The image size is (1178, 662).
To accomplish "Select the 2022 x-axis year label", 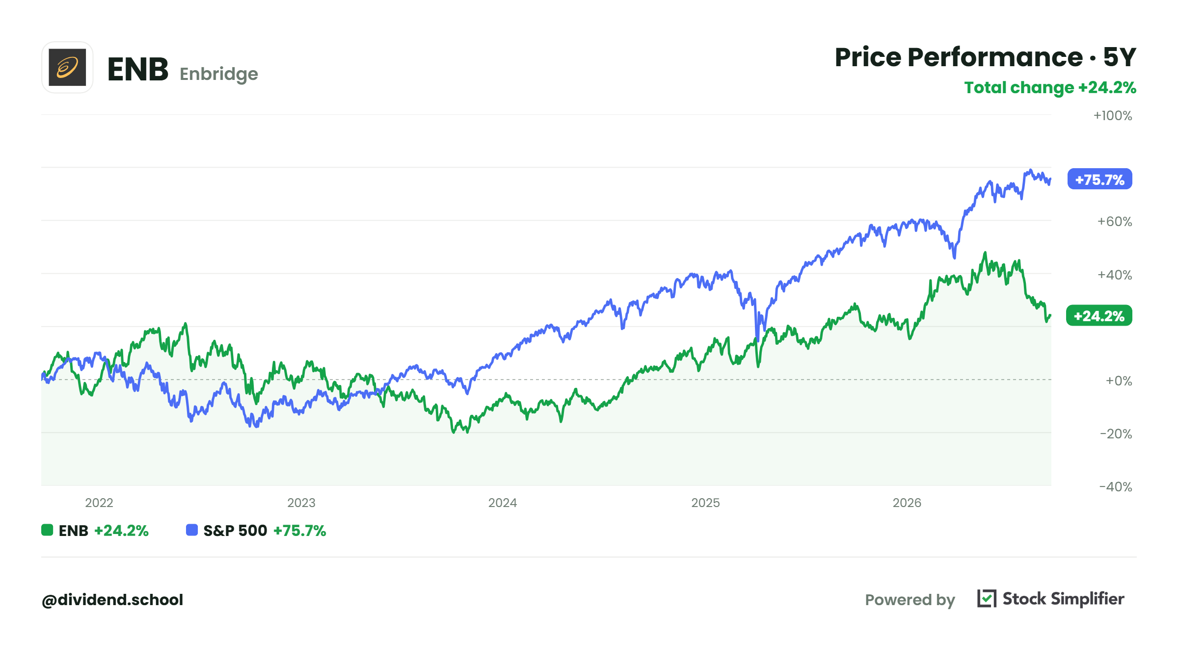I will (99, 503).
